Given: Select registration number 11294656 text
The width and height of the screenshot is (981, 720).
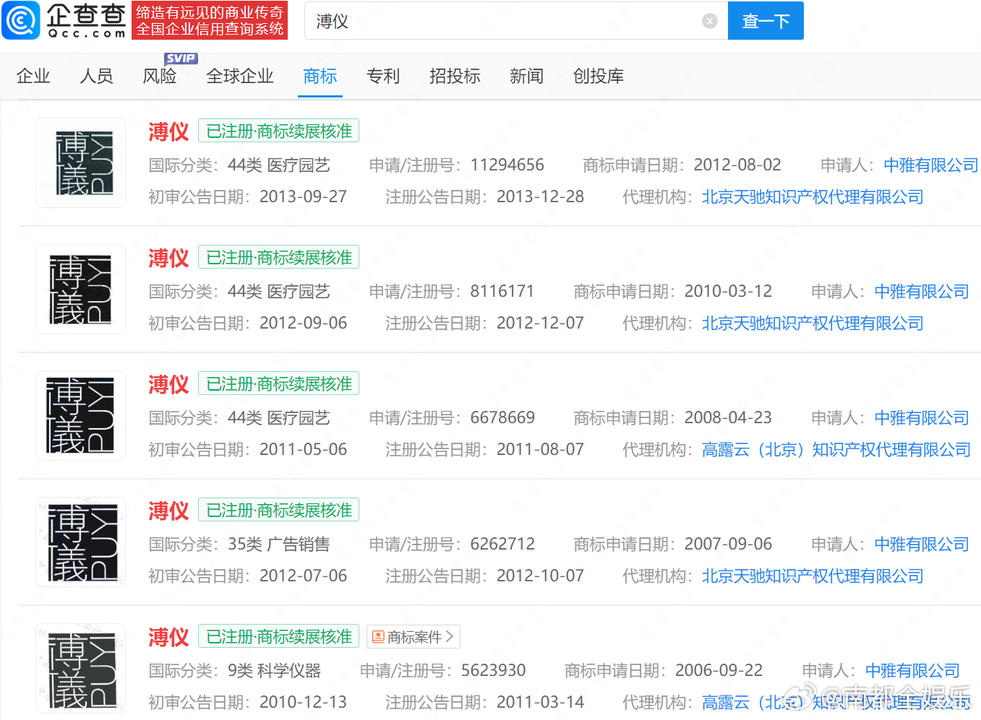Looking at the screenshot, I should pos(507,165).
